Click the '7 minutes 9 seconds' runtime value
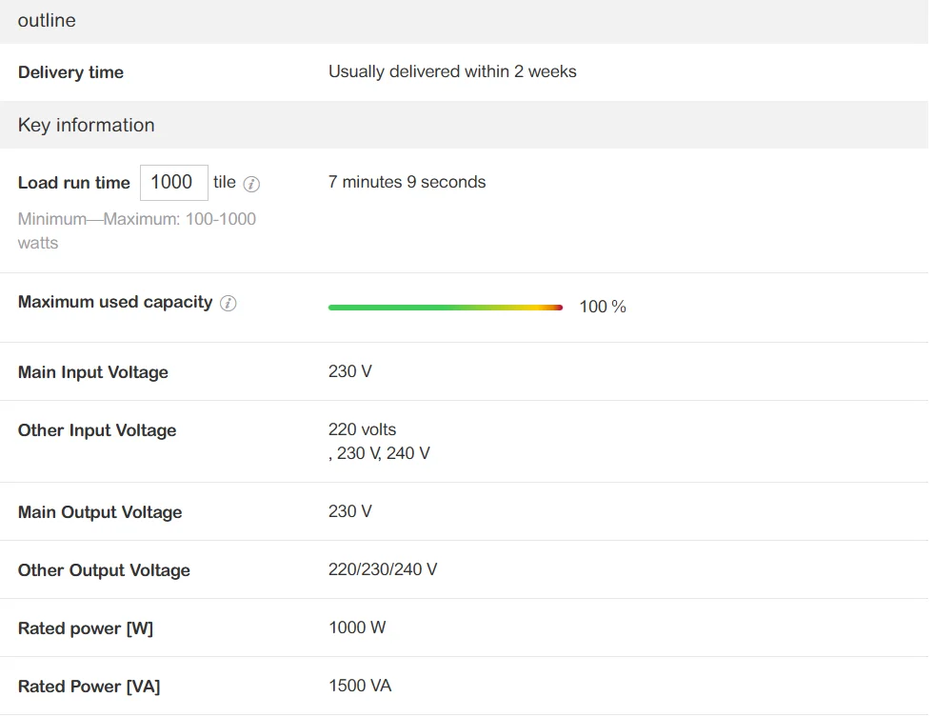The image size is (934, 717). (x=407, y=182)
